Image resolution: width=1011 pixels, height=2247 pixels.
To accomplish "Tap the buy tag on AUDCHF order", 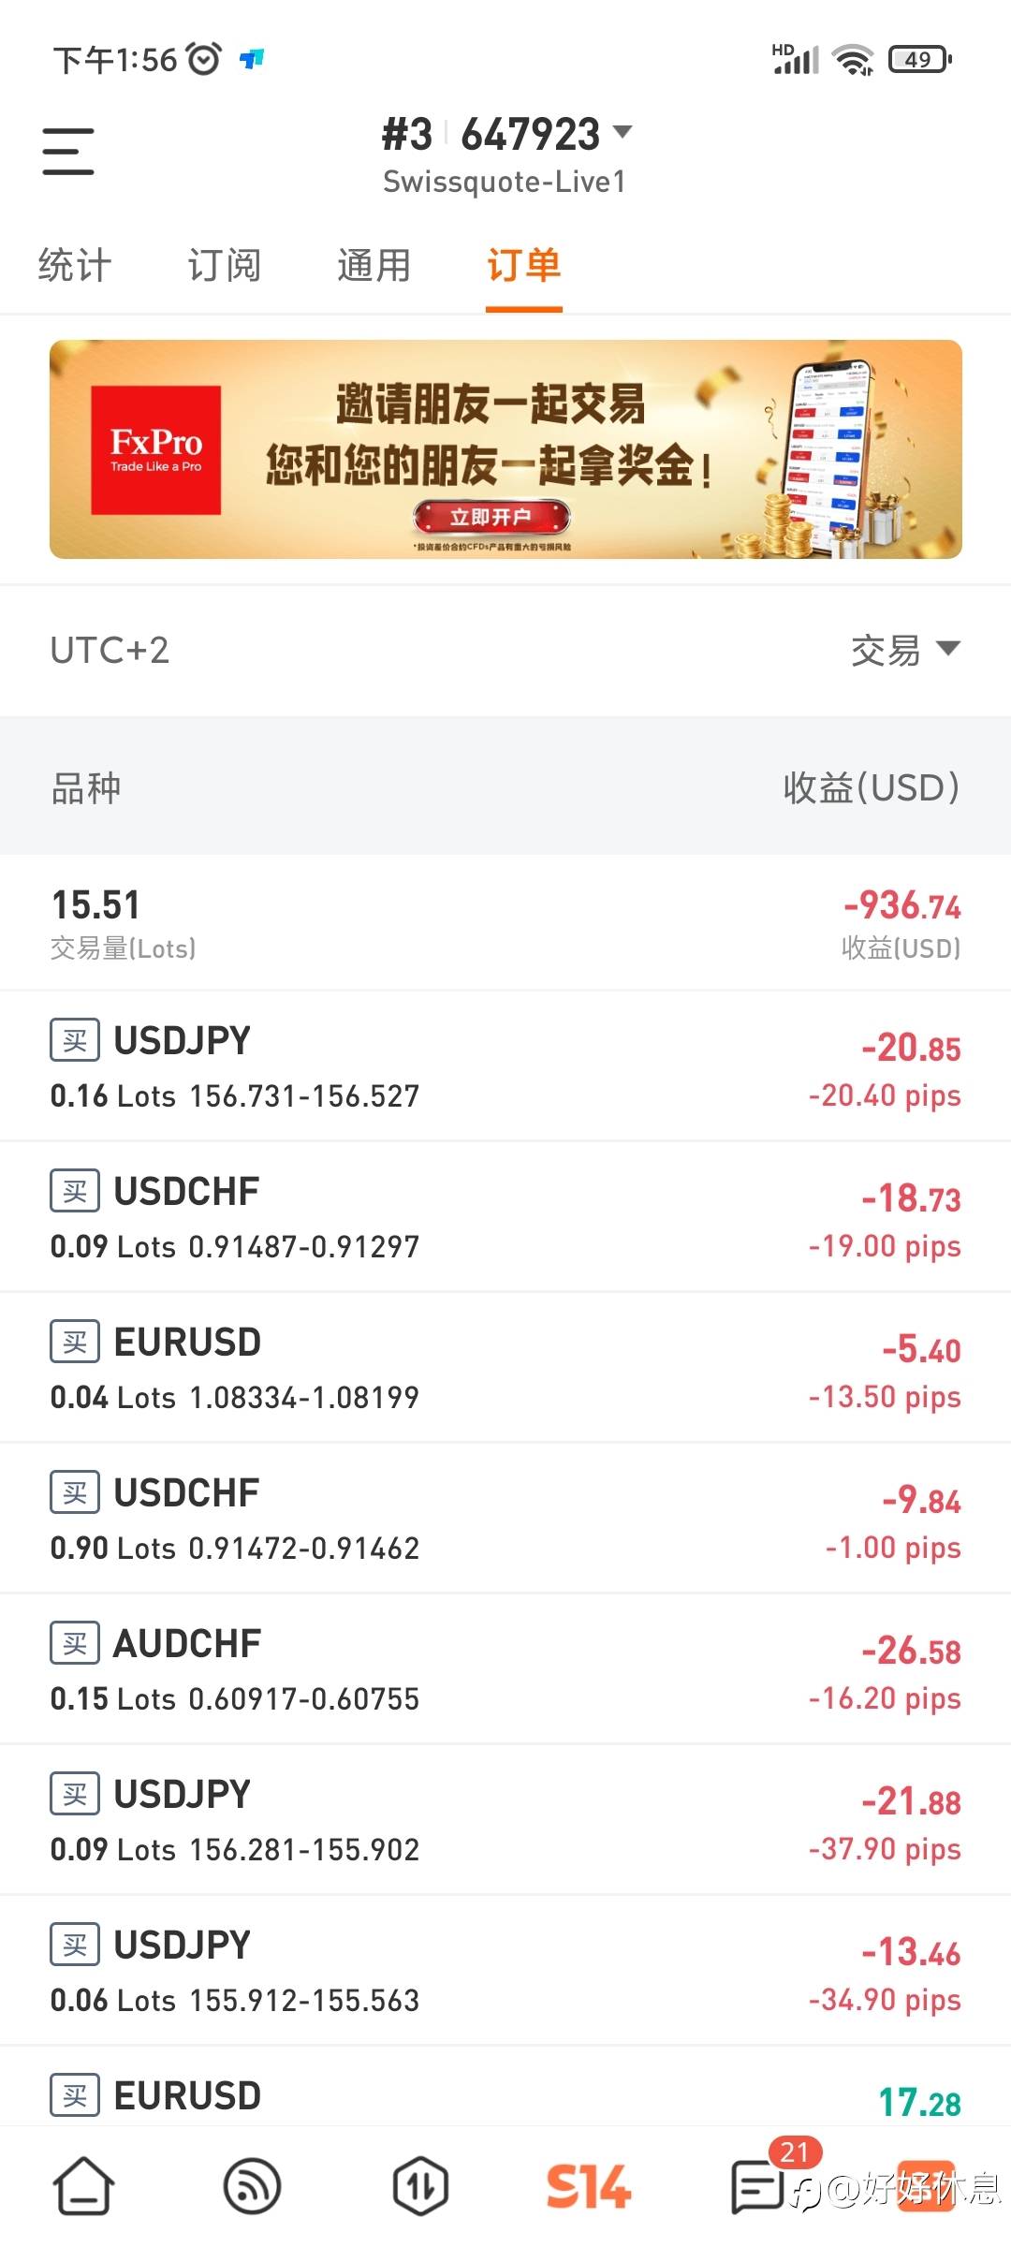I will [75, 1643].
